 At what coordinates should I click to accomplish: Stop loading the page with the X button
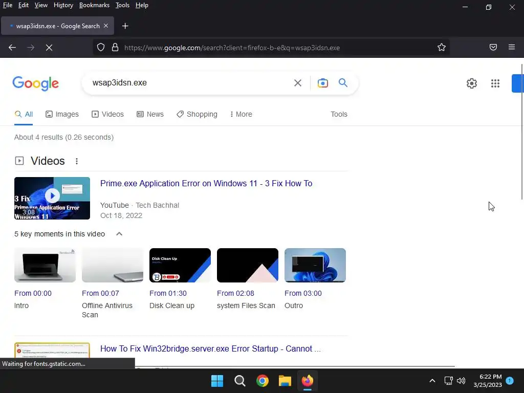pyautogui.click(x=49, y=48)
